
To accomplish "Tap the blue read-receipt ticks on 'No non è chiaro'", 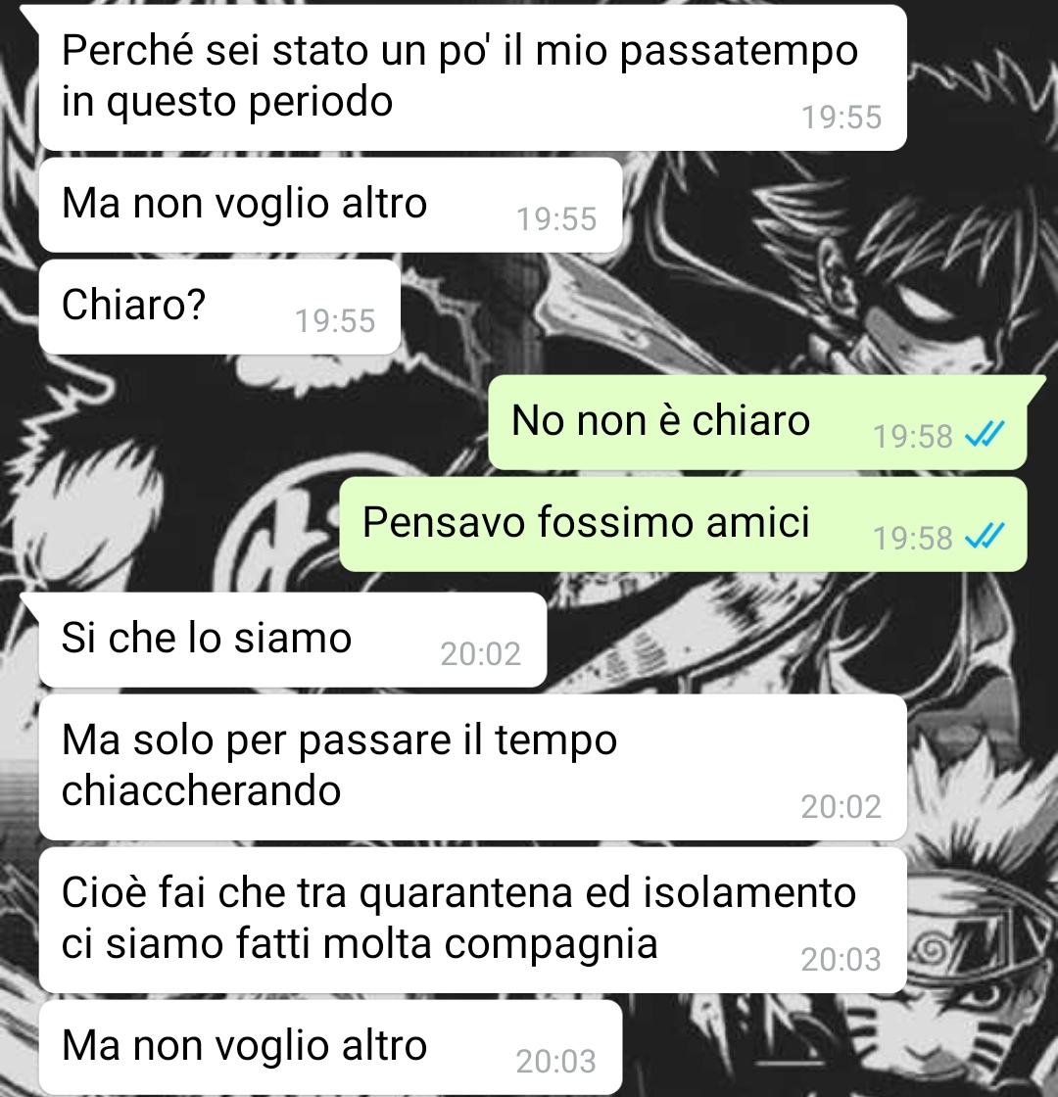I will (x=985, y=434).
